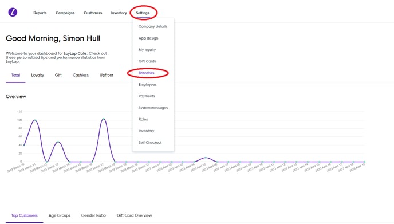Open the Customers menu
The image size is (394, 224).
pos(93,13)
